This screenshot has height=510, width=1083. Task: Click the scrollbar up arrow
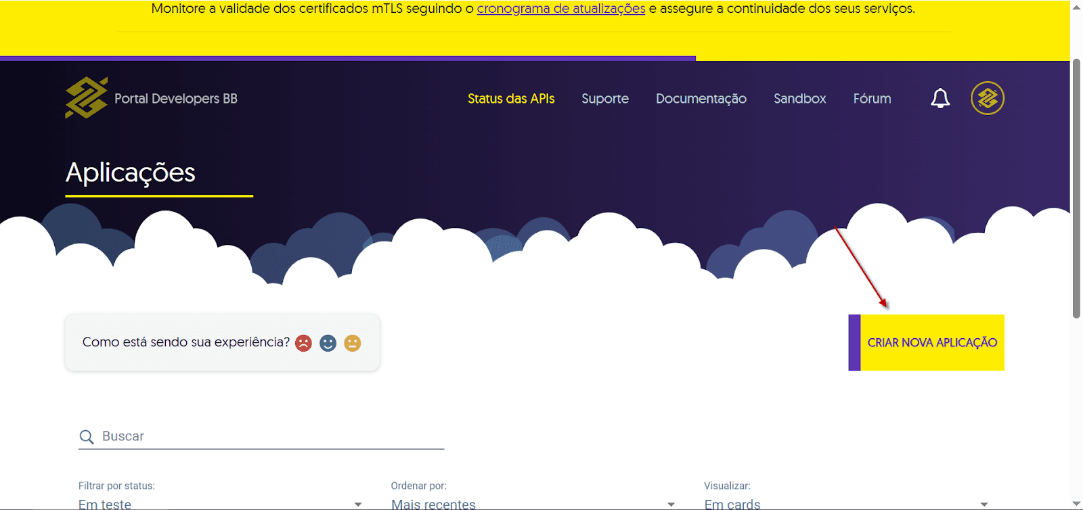tap(1076, 7)
